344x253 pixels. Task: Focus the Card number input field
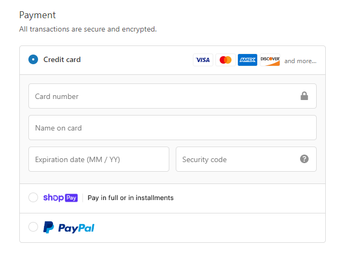point(173,96)
